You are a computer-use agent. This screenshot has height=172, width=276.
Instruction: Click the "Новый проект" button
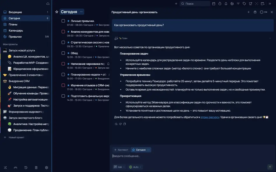click(x=16, y=137)
